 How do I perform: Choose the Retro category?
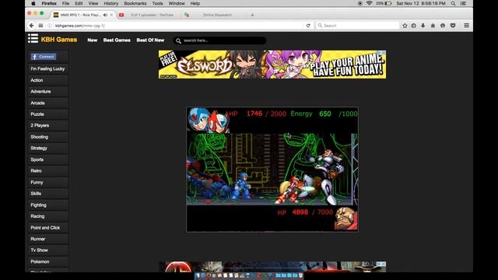point(48,171)
